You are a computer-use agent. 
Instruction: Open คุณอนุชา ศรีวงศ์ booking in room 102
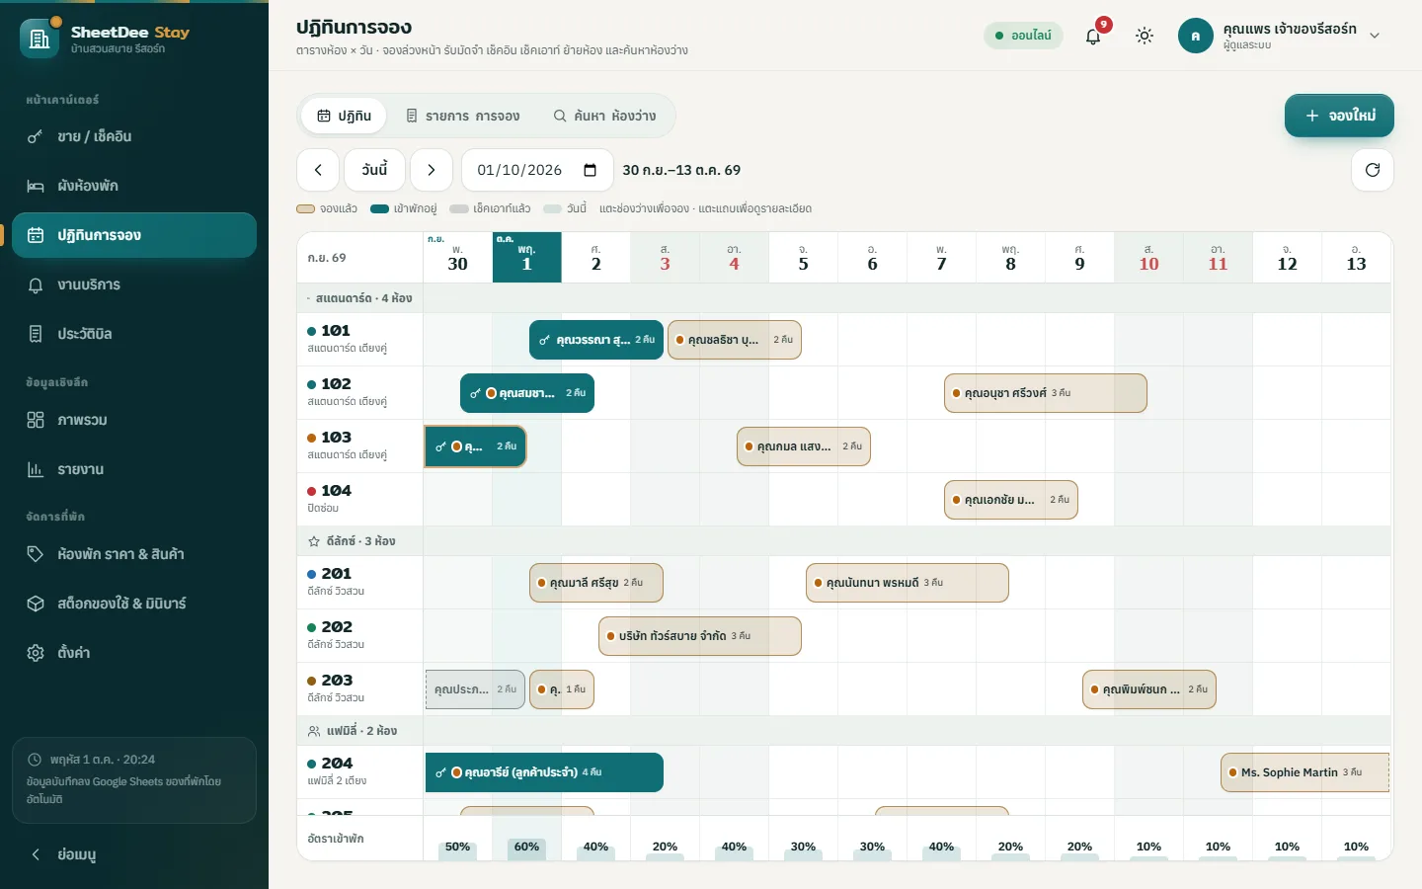(1046, 393)
